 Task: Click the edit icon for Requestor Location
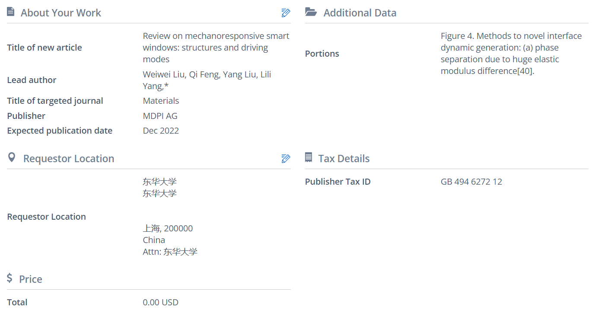pyautogui.click(x=286, y=159)
